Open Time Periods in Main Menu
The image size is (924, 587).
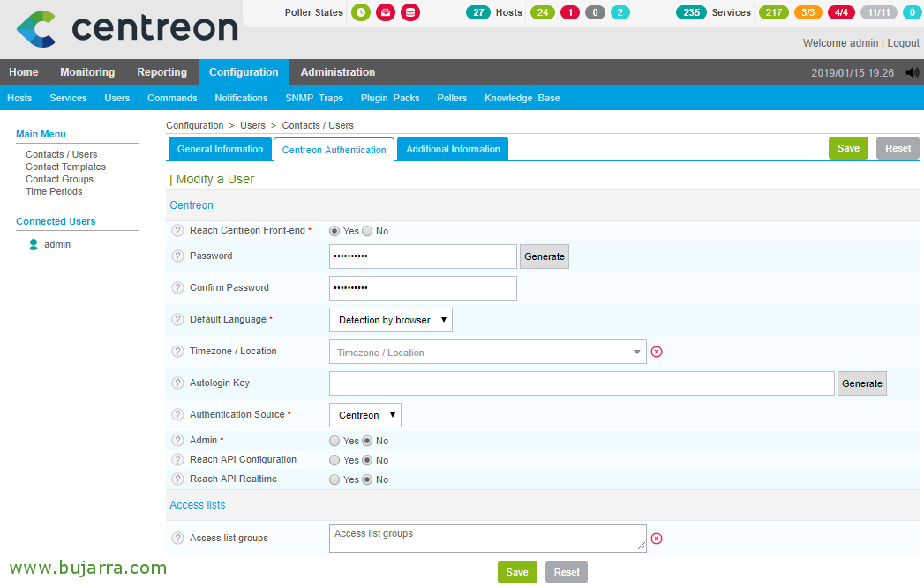point(54,192)
